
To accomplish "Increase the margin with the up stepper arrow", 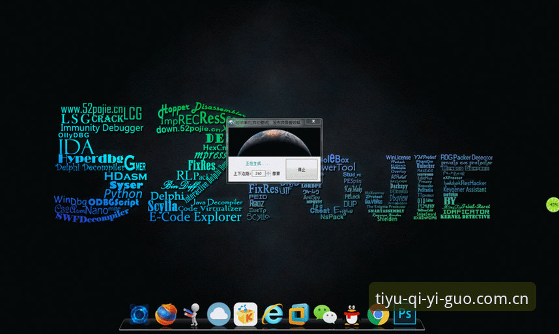I will coord(268,172).
